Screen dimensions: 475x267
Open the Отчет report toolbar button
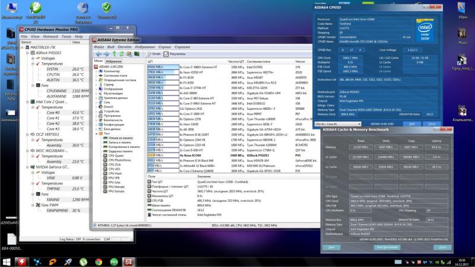(154, 54)
